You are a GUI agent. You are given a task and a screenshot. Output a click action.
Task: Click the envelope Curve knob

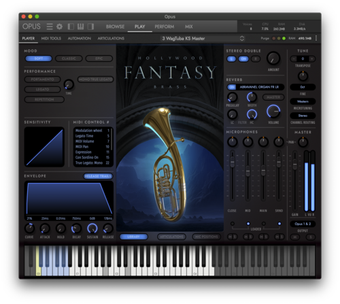click(x=29, y=229)
